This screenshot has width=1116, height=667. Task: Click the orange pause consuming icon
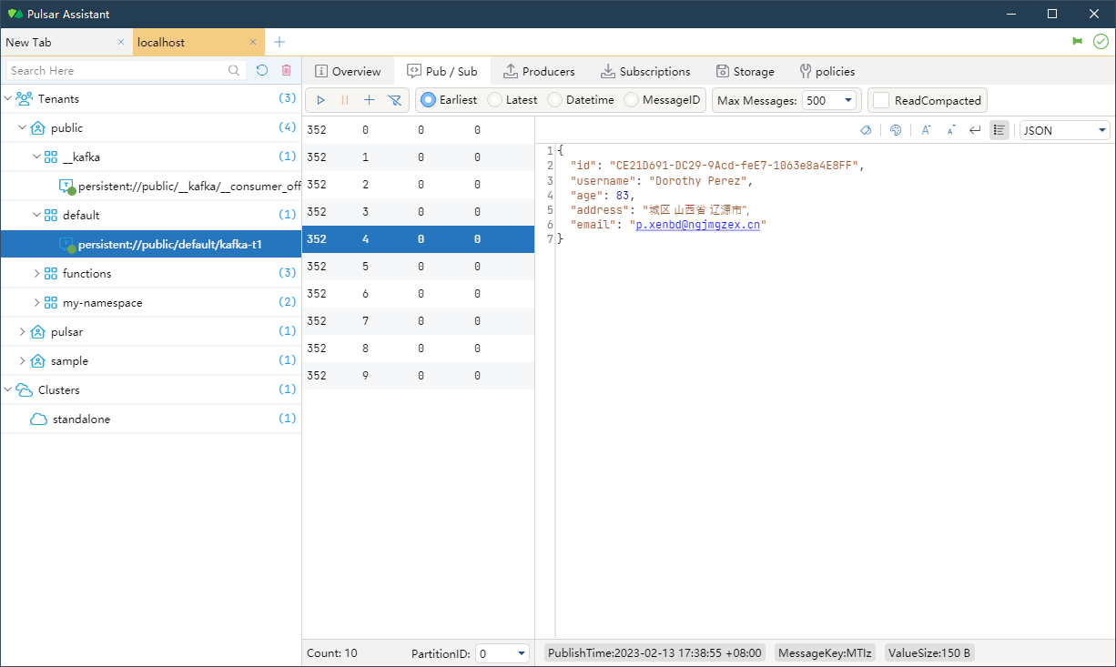345,100
